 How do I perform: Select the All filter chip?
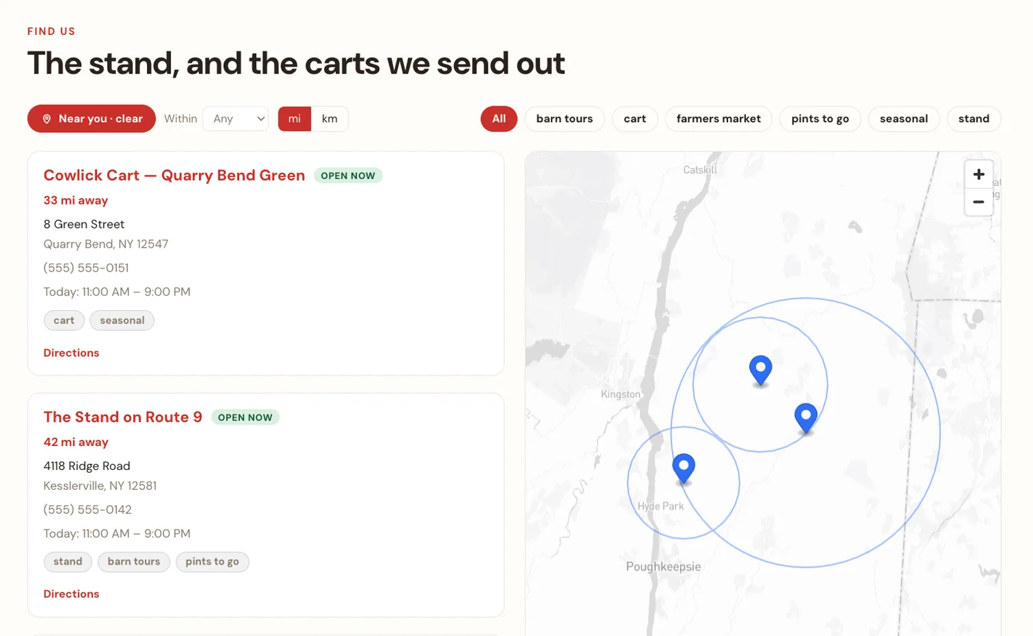(499, 119)
